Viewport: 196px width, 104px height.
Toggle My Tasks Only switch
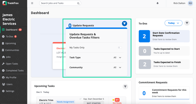[x=120, y=47]
